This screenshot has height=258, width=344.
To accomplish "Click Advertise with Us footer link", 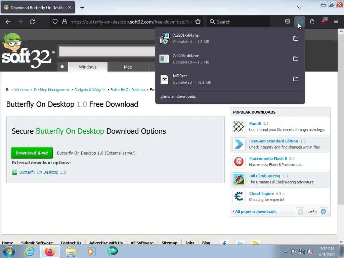I will pos(106,243).
